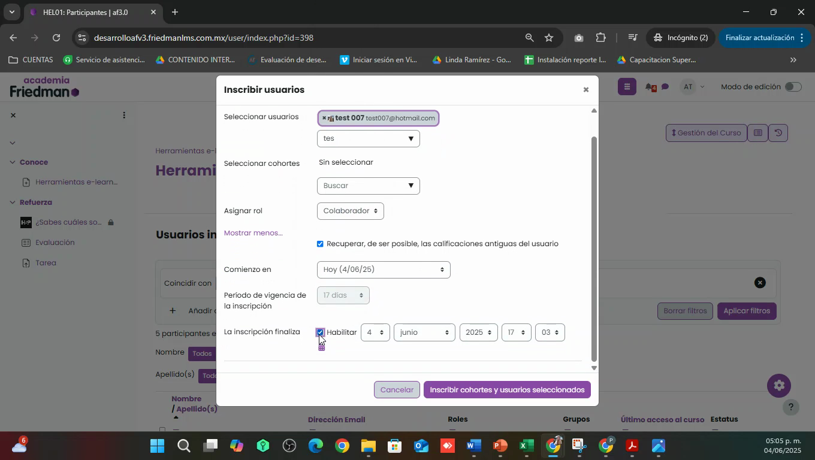Sort by Dirección Email column

(336, 420)
